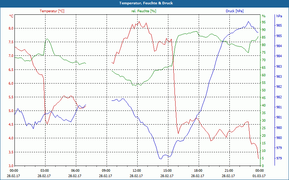Click the '4,5' temperature axis value
Screen dimensions: 289x180
[11, 124]
